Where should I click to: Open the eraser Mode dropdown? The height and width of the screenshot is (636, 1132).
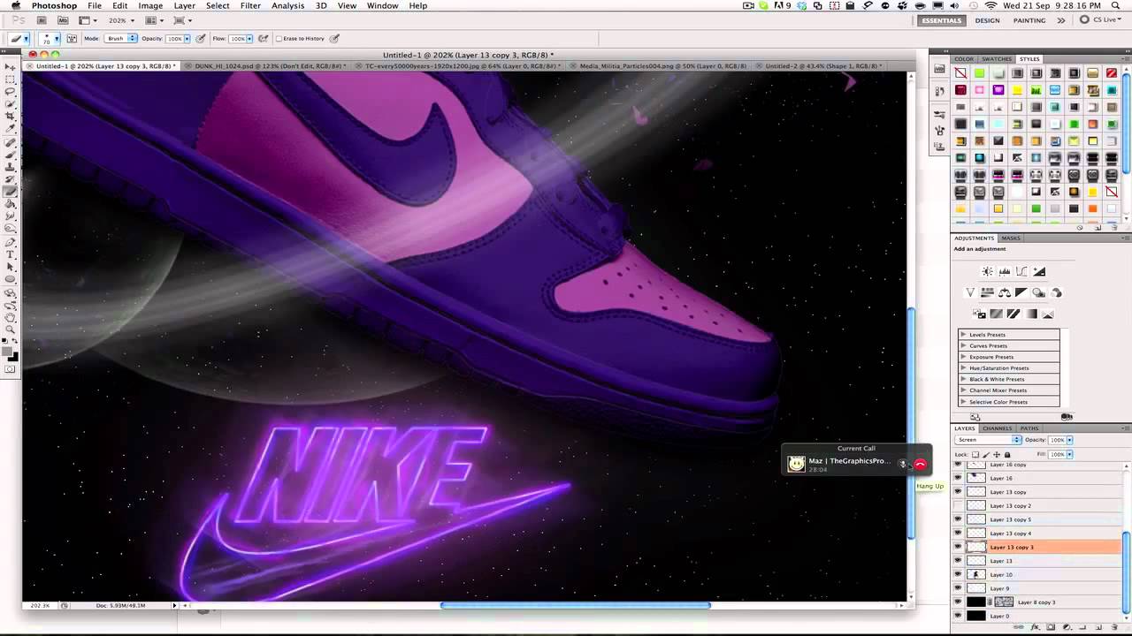point(121,39)
